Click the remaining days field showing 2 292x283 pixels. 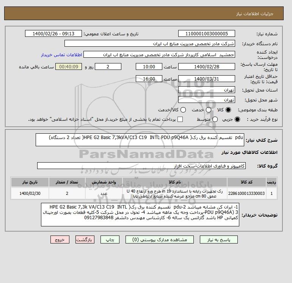(108, 66)
